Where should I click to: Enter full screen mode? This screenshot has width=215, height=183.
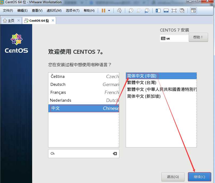[174, 11]
